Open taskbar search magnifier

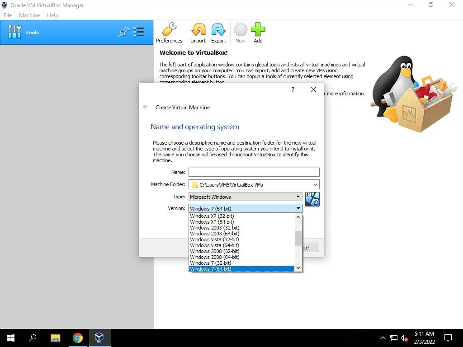tap(33, 338)
